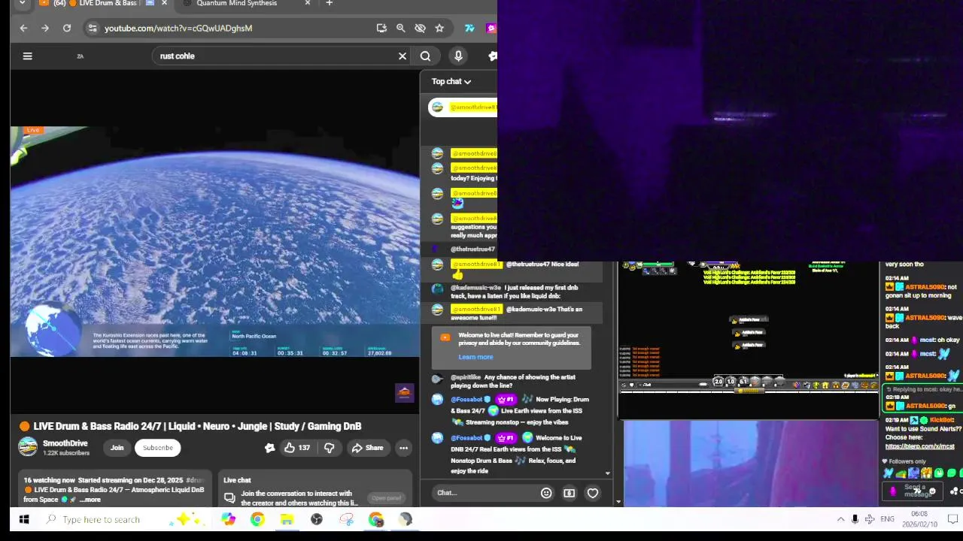Open the Chrome zoom magnifier icon

click(401, 28)
